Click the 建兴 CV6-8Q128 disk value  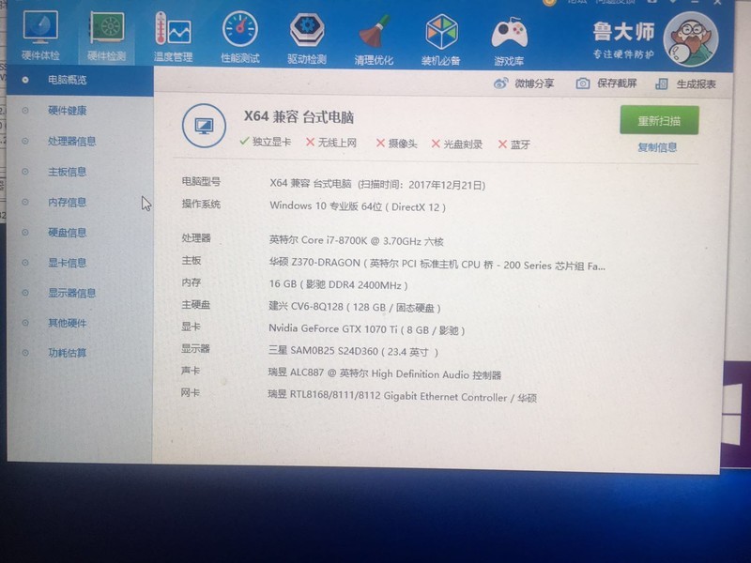[355, 307]
